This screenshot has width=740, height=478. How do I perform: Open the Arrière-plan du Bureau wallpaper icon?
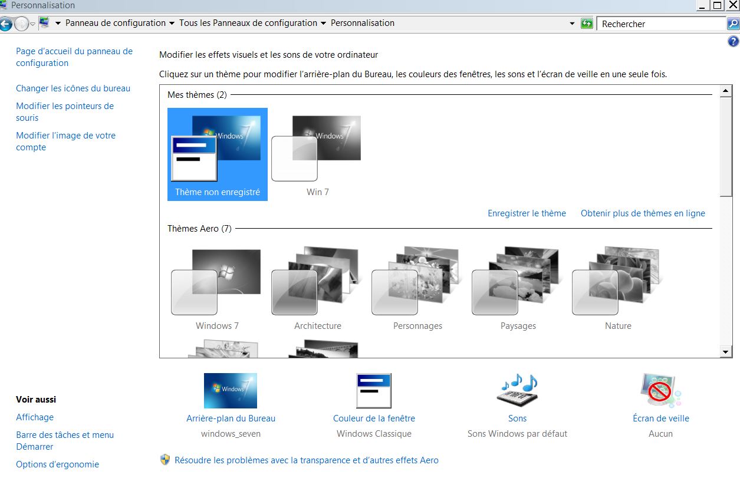click(230, 391)
